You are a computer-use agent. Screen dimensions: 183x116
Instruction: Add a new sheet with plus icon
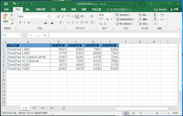click(x=64, y=109)
